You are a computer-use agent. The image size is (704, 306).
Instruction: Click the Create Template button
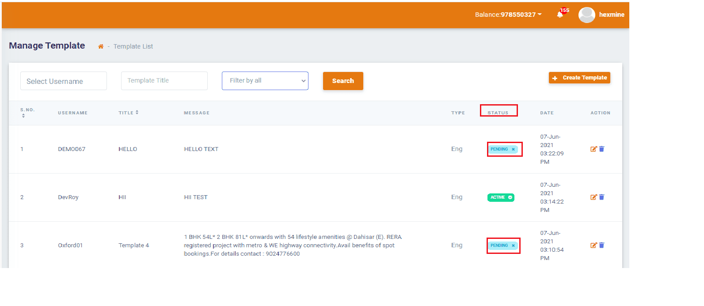(579, 78)
